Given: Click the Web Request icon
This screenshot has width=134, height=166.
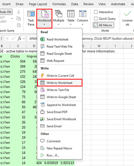Looking at the screenshot, I should 43,61.
